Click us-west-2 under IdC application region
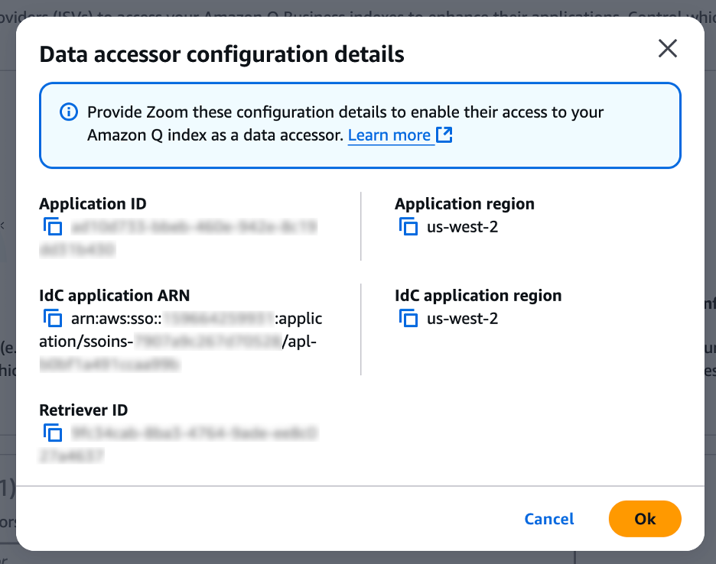The height and width of the screenshot is (564, 716). [462, 319]
